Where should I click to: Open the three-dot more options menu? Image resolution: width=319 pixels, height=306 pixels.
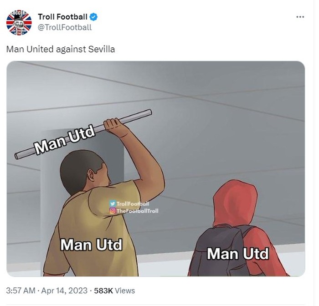300,17
